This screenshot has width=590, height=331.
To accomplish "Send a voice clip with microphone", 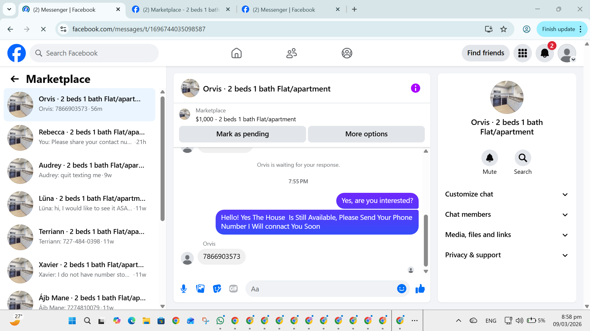I will [x=184, y=289].
